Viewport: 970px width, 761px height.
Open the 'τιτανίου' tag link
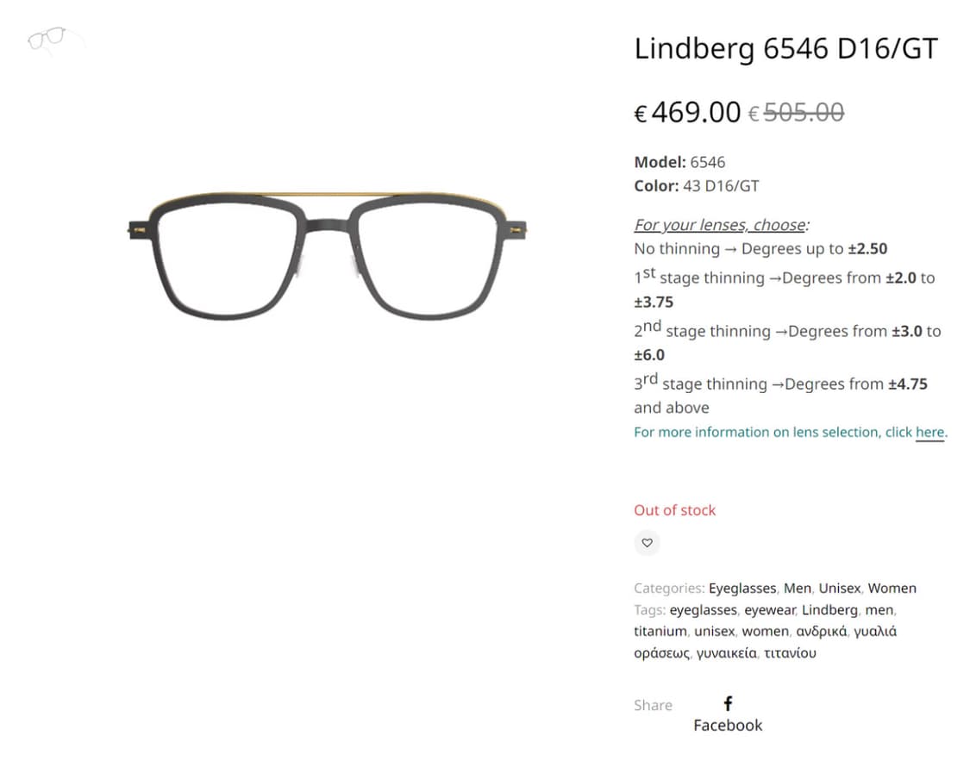[790, 652]
